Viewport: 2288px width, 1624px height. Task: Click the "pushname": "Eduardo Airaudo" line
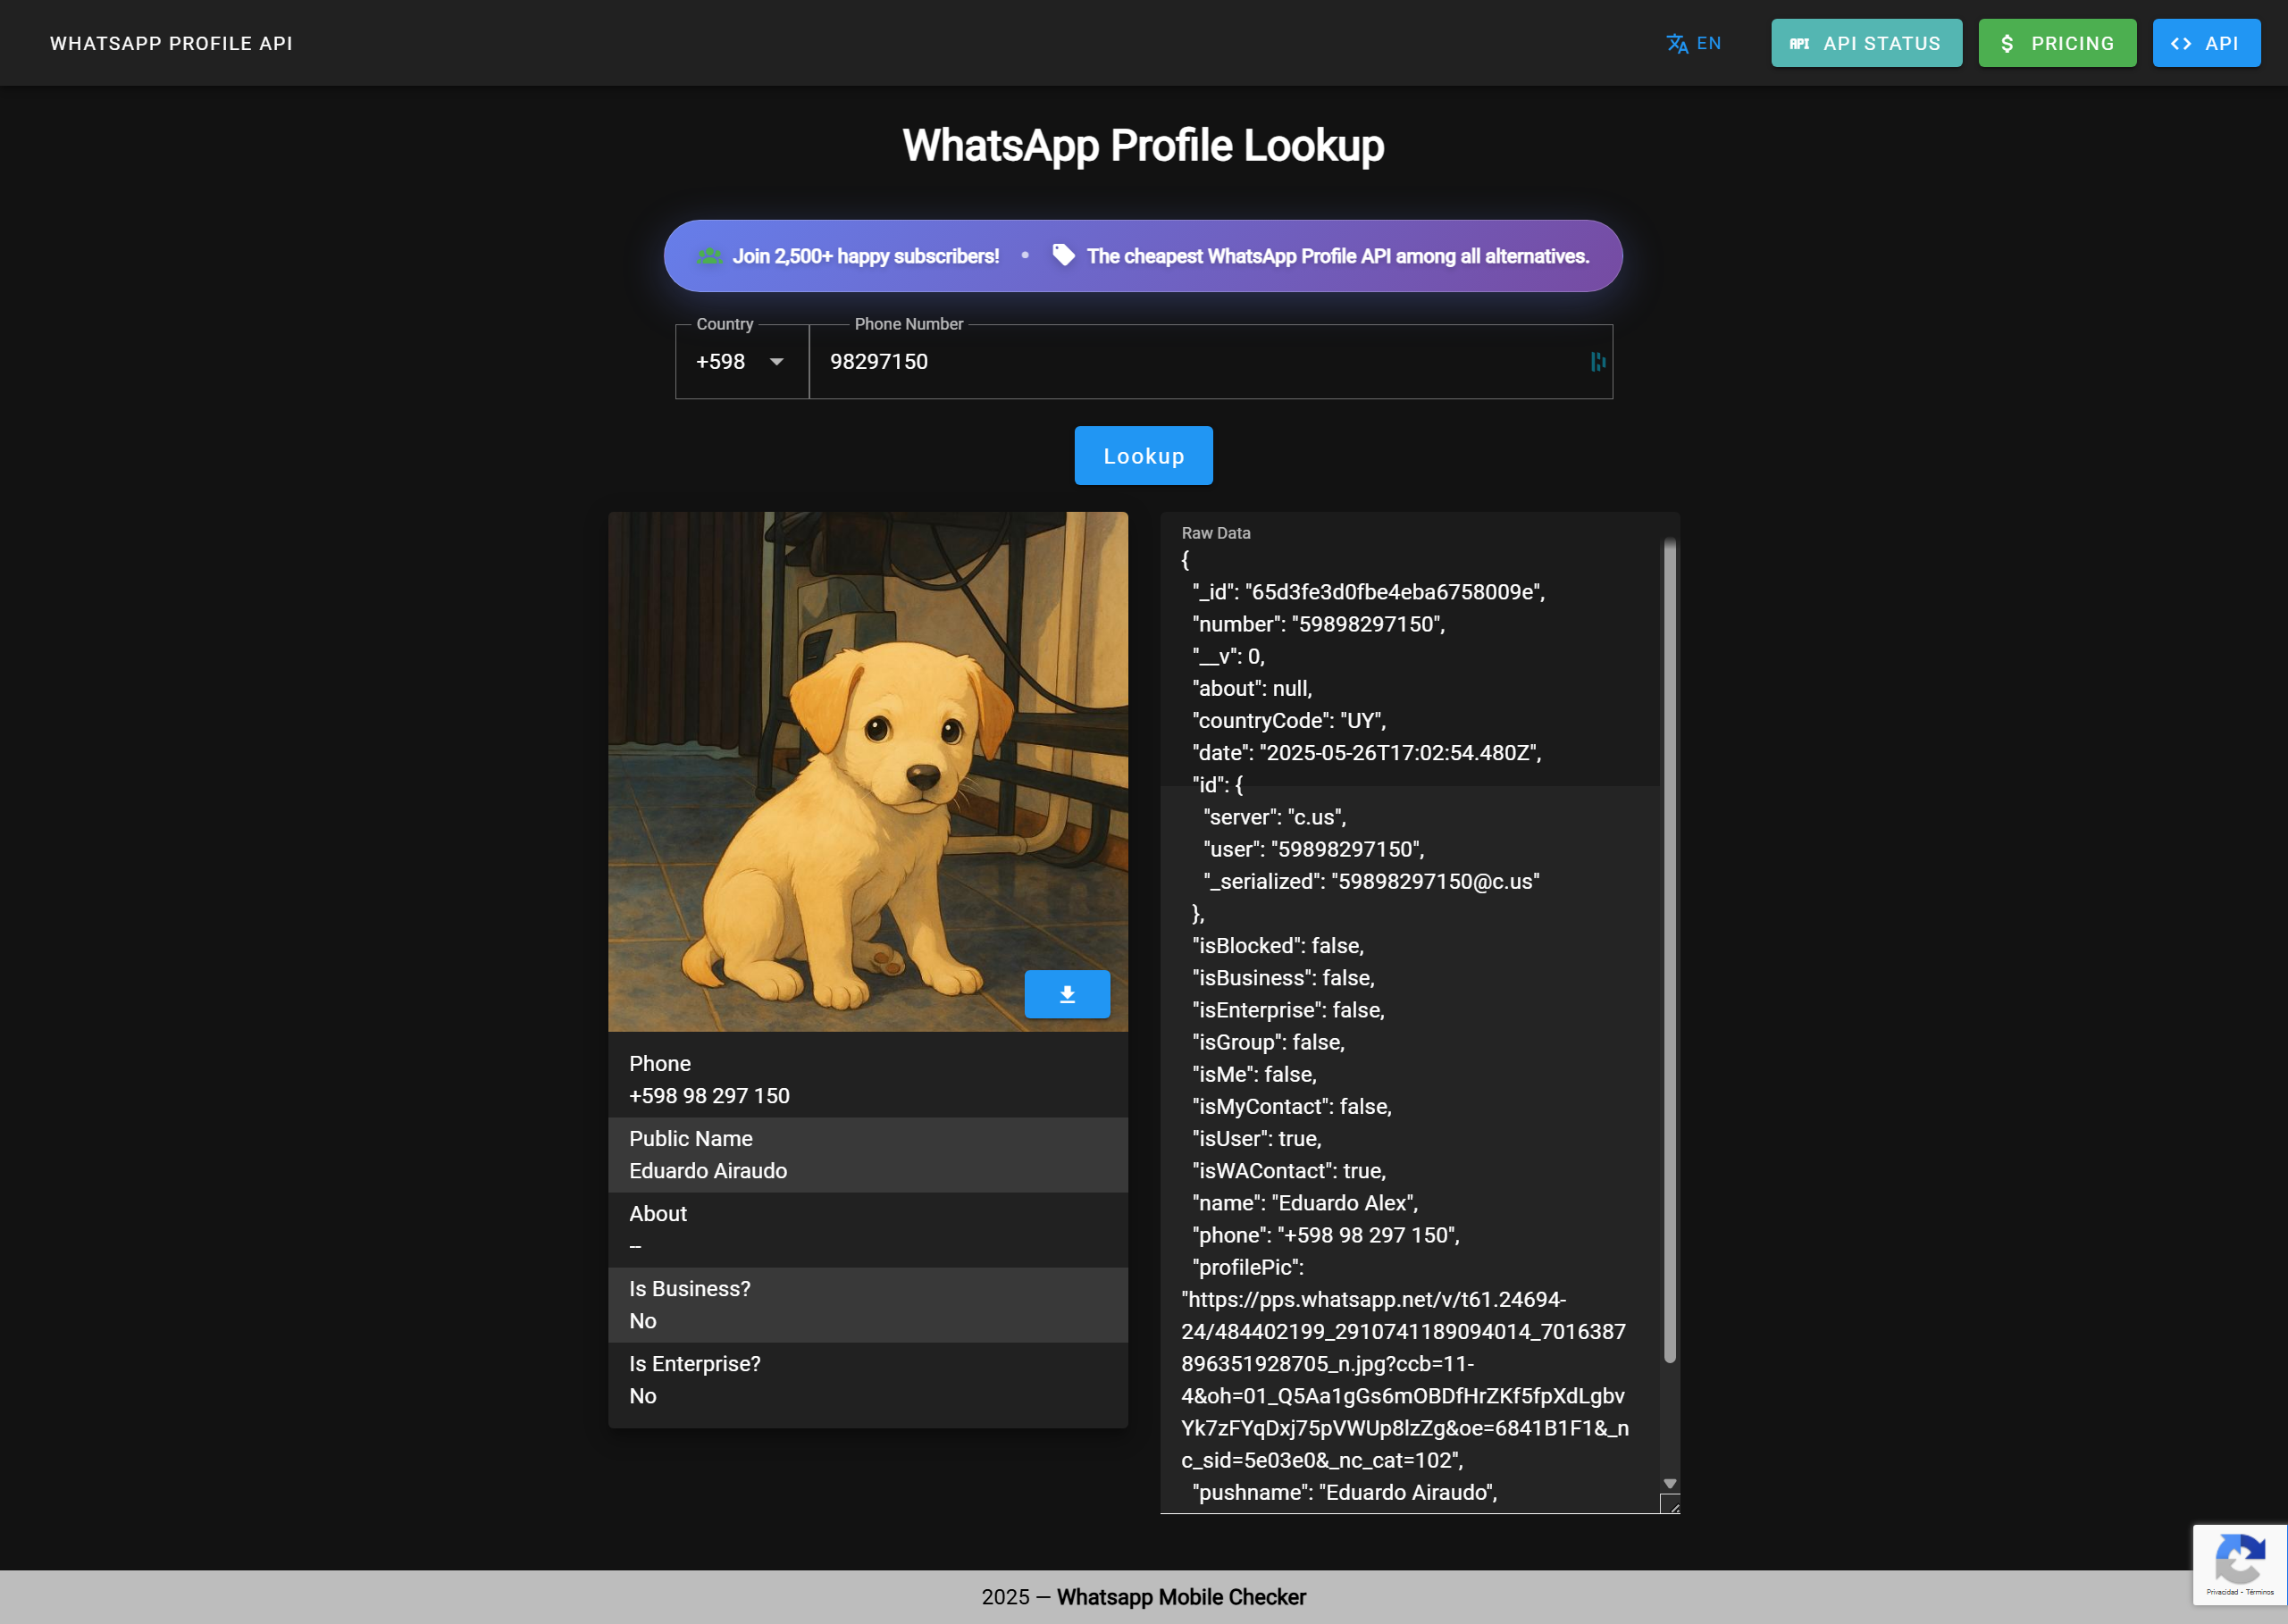tap(1345, 1493)
